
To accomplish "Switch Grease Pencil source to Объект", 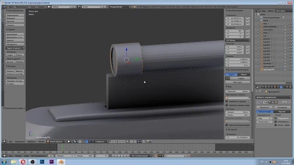I will [244, 74].
